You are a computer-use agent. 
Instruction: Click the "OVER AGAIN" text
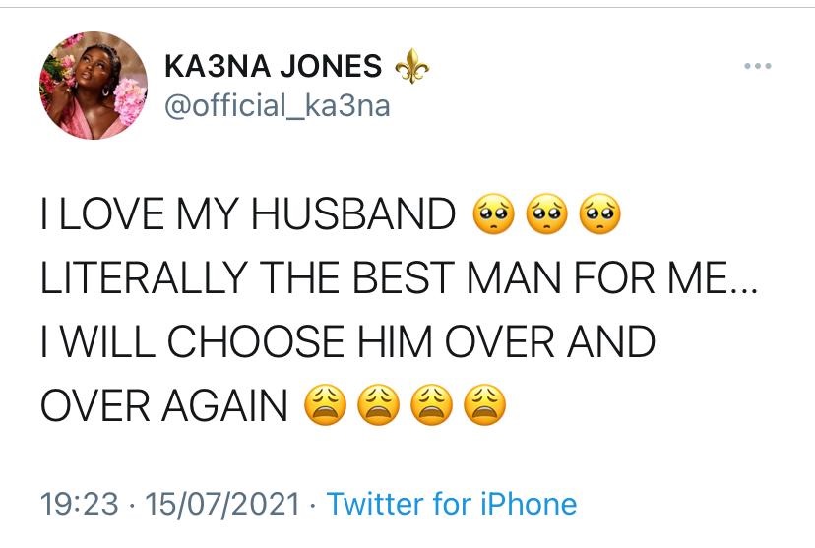tap(164, 404)
